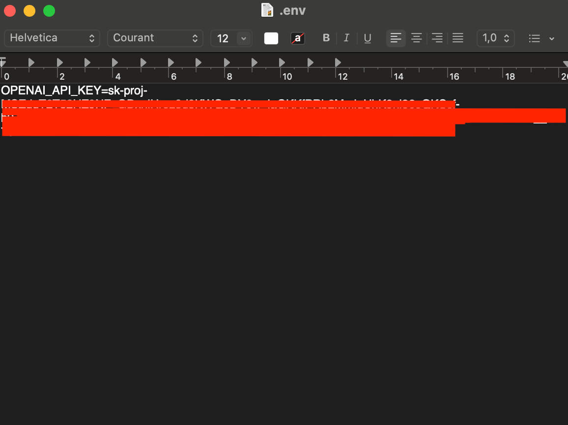Select the tab stop marker at ruler 9
This screenshot has height=425, width=568.
coord(255,62)
